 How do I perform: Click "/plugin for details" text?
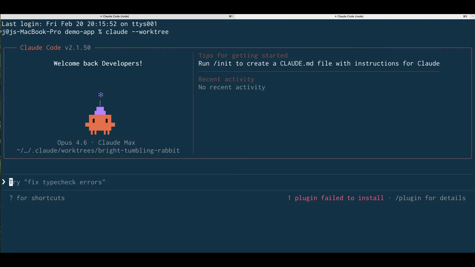pyautogui.click(x=430, y=198)
